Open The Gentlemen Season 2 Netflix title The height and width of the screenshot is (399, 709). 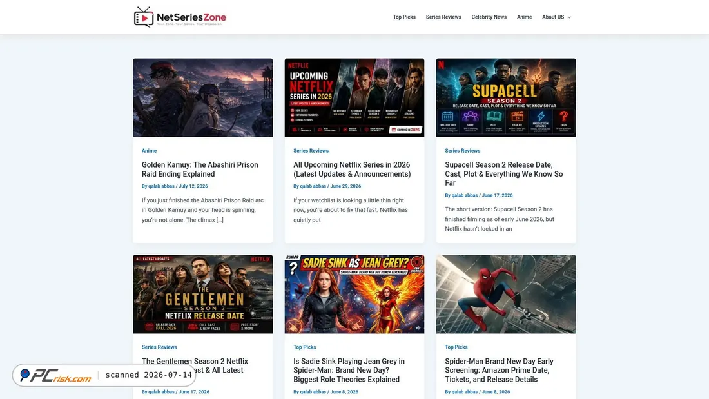[195, 365]
